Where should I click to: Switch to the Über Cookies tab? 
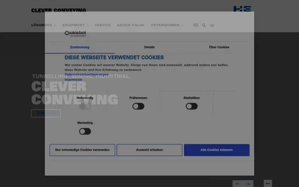pyautogui.click(x=219, y=47)
